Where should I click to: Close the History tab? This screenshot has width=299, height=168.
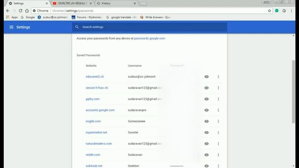135,3
